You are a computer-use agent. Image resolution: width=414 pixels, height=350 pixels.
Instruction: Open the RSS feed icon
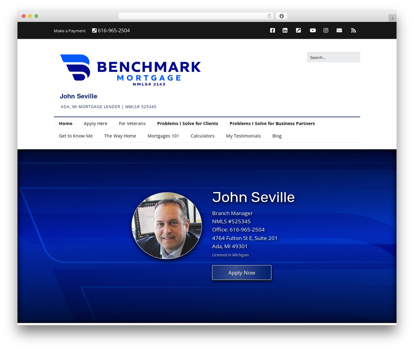(x=354, y=30)
